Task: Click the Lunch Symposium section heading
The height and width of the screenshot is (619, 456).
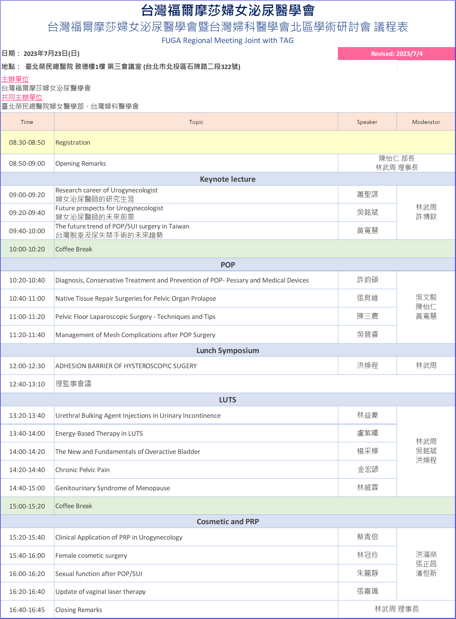Action: (228, 351)
